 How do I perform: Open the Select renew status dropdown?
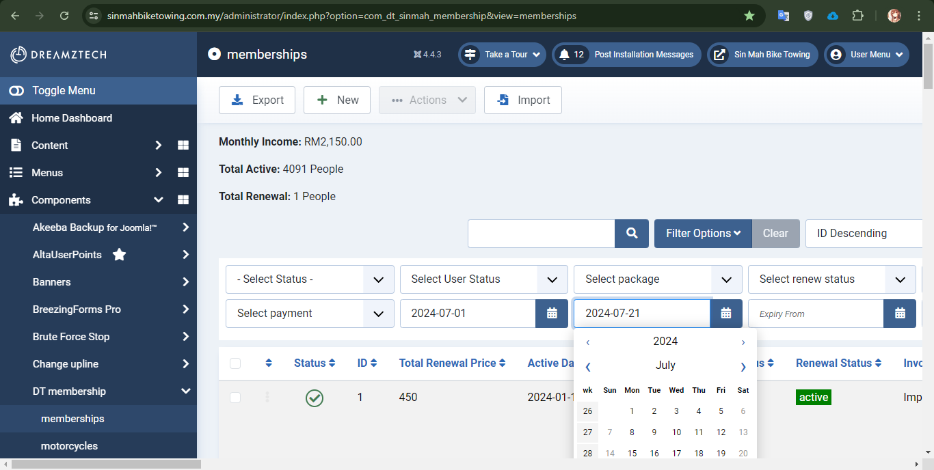(x=832, y=279)
